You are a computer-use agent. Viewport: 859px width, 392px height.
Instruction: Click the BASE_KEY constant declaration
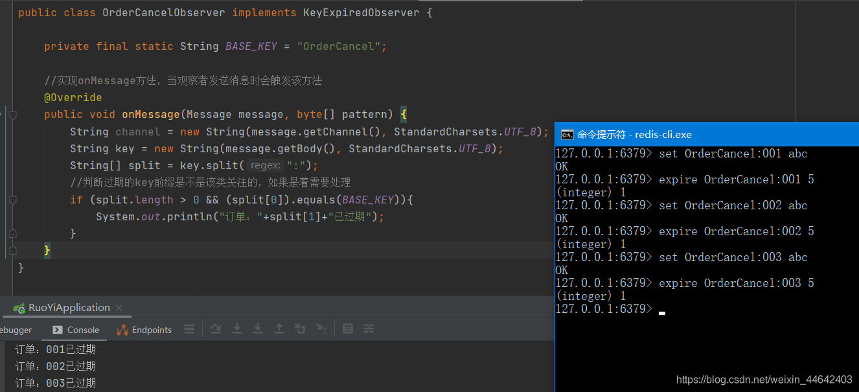[251, 47]
